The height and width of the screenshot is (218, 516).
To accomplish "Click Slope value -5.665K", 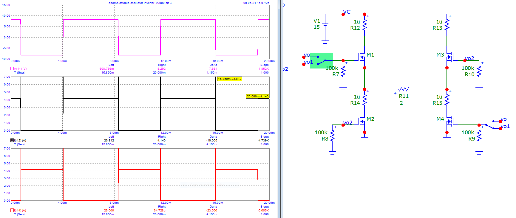I will tap(263, 211).
